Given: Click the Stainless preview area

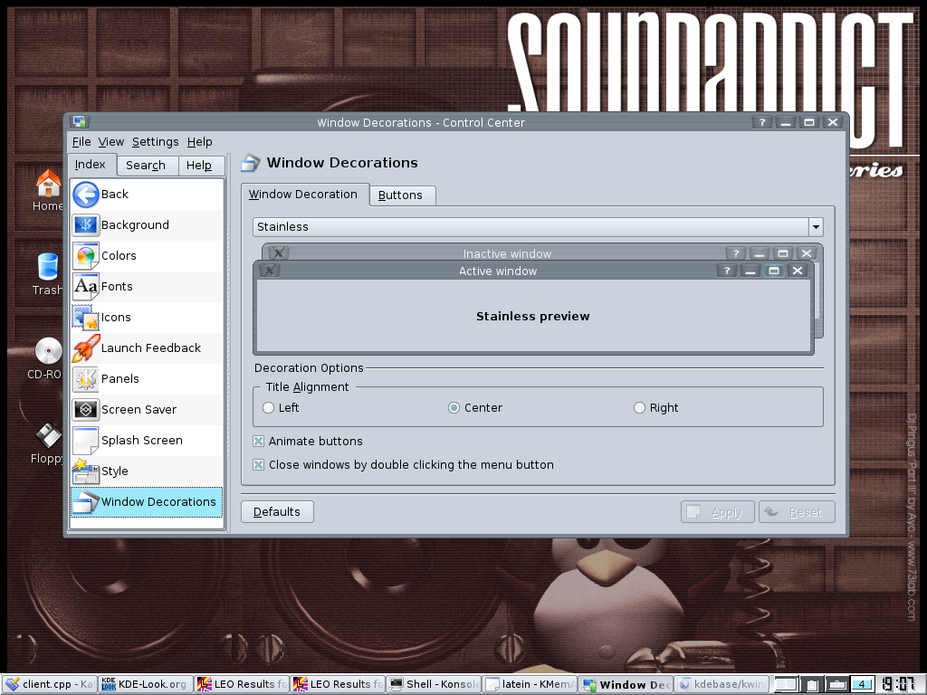Looking at the screenshot, I should 532,316.
